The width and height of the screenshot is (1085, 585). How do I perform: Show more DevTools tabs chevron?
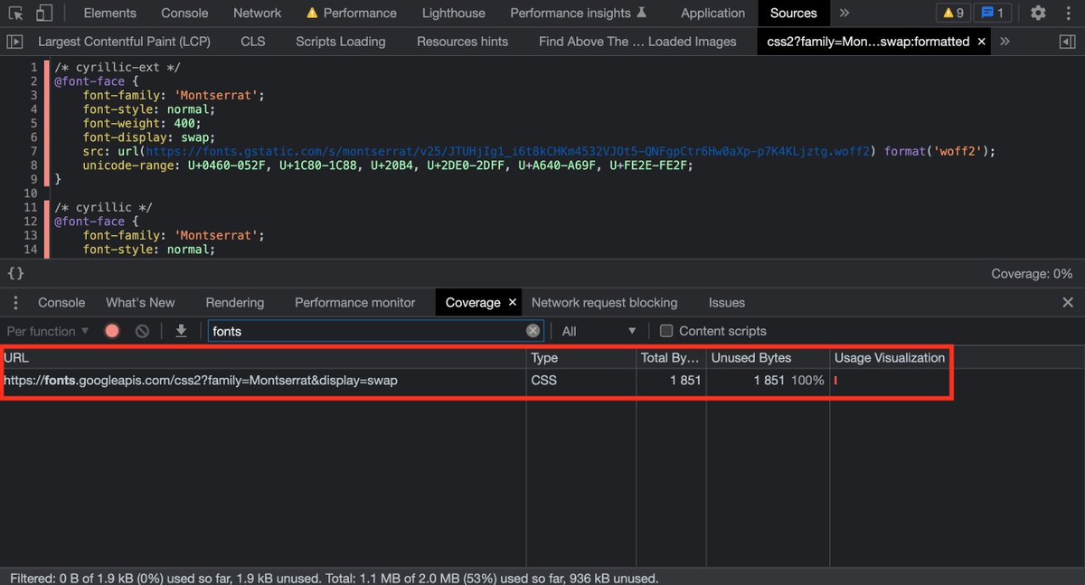(844, 13)
